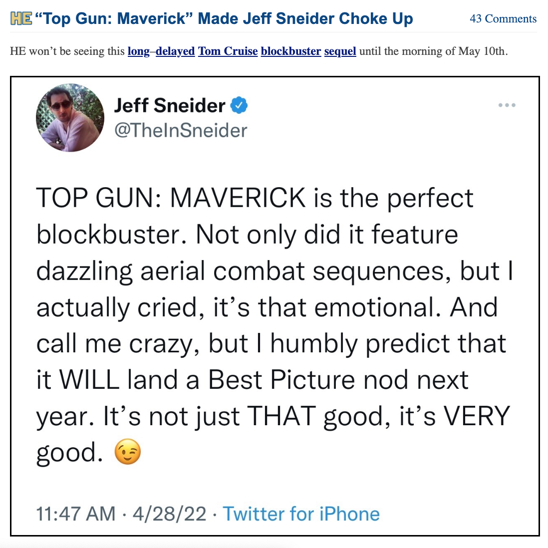This screenshot has height=548, width=548.
Task: Click the HE site logo icon
Action: [x=21, y=19]
